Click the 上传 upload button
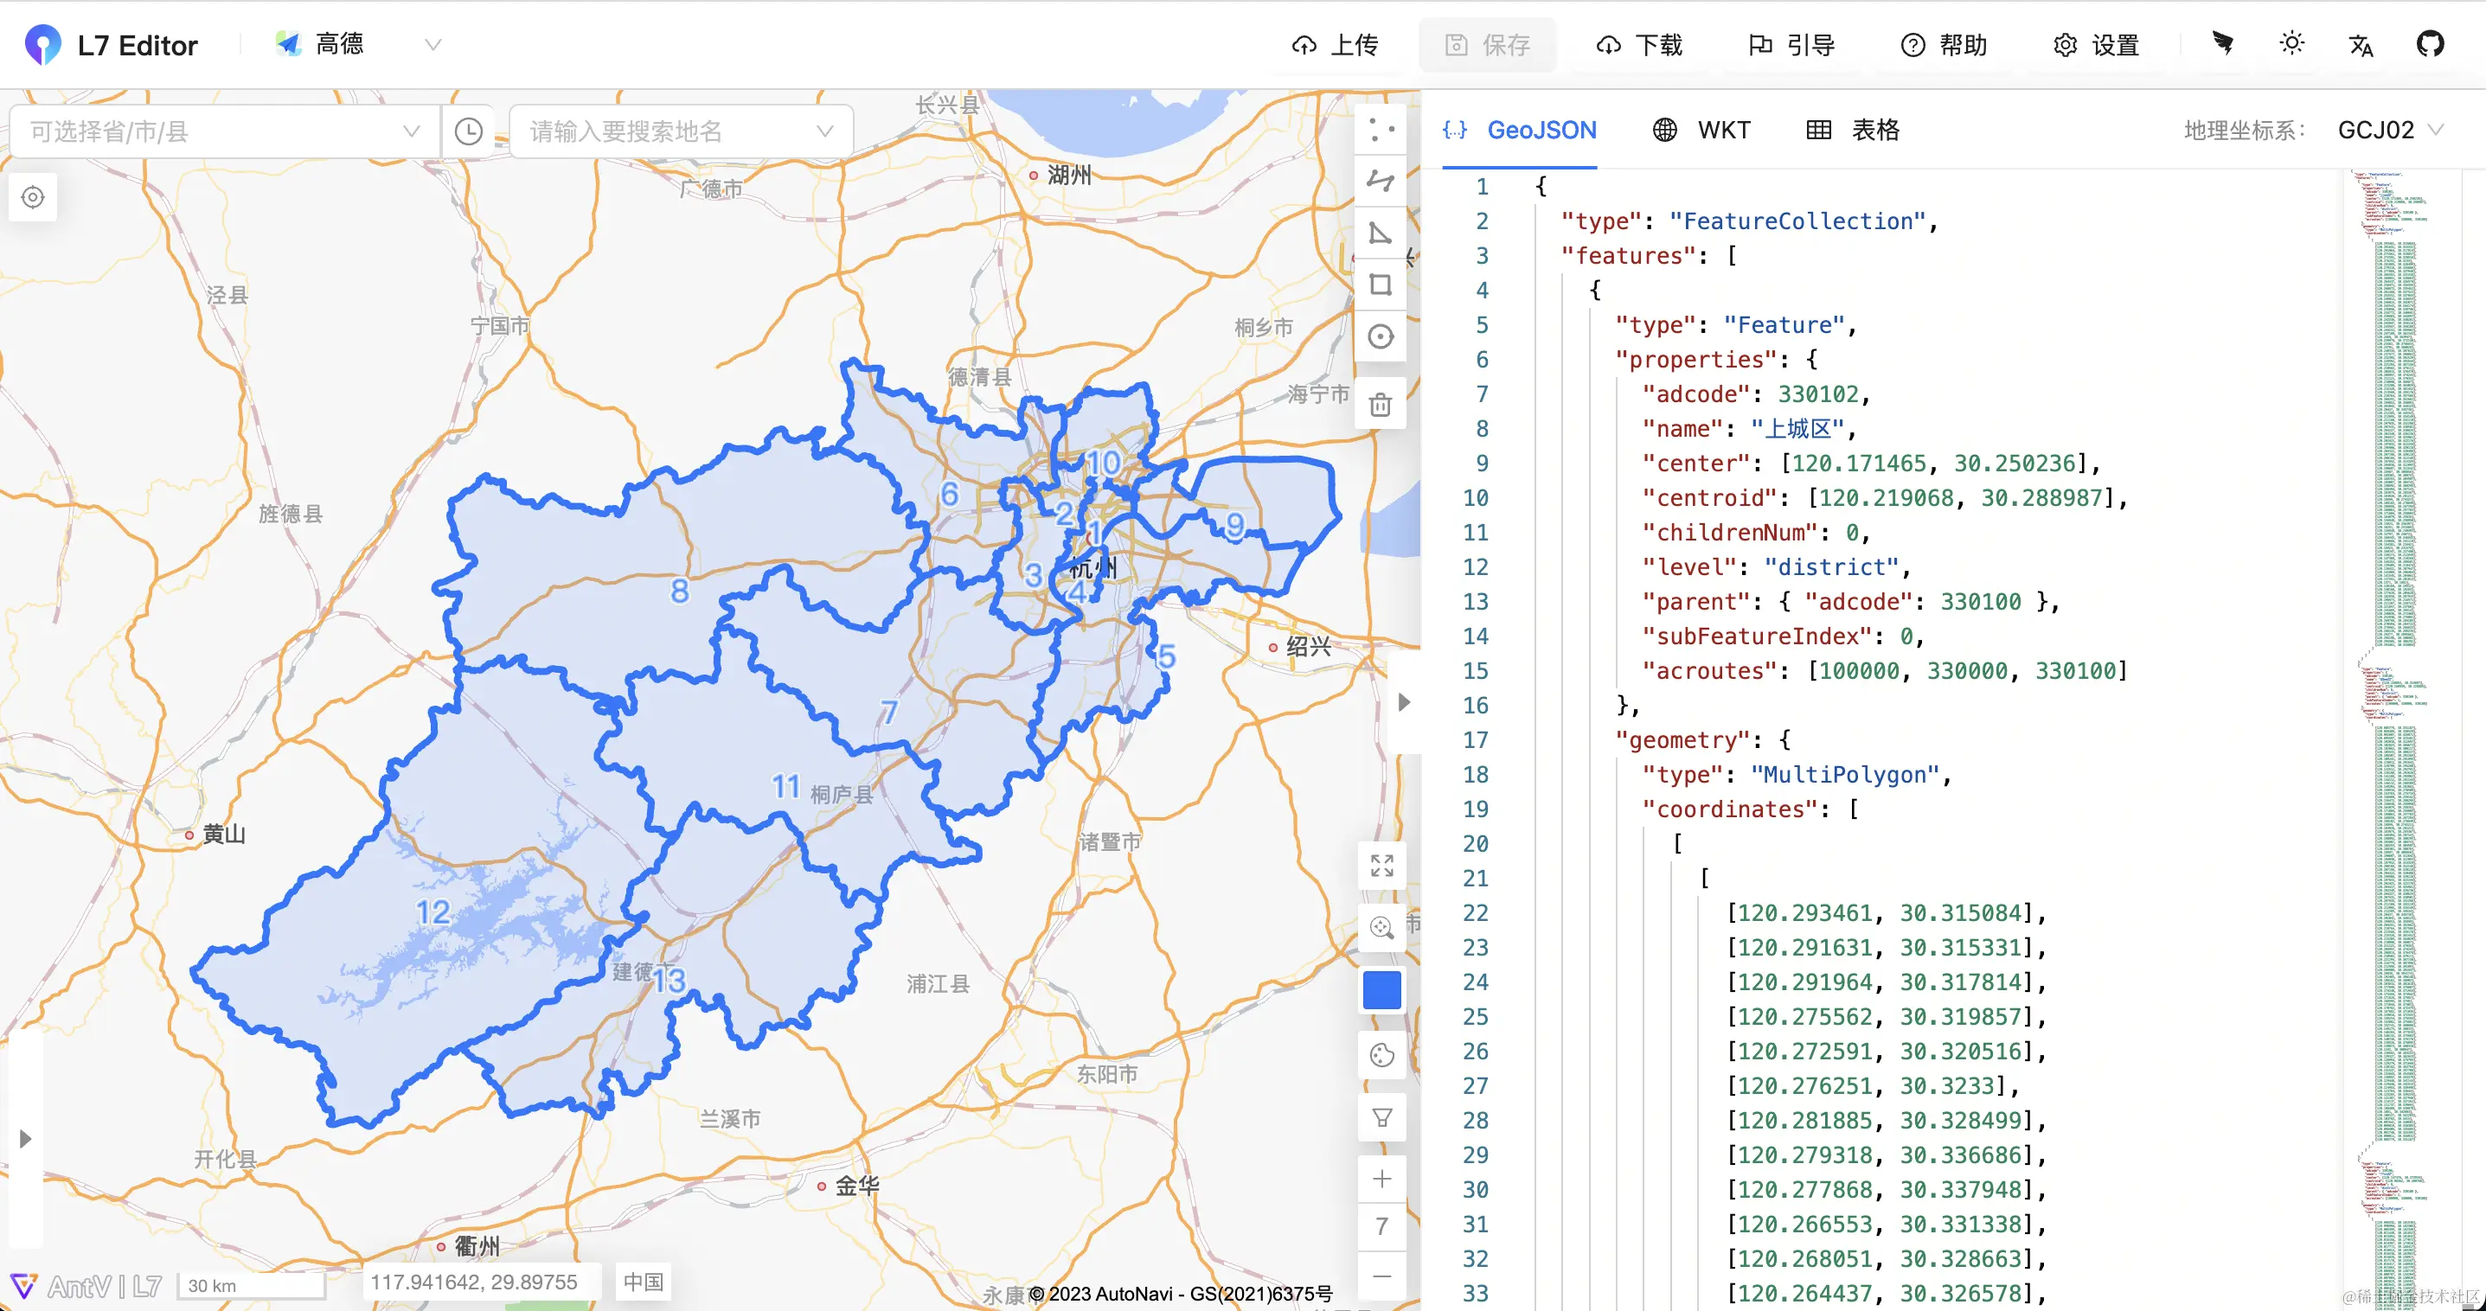 [1336, 45]
